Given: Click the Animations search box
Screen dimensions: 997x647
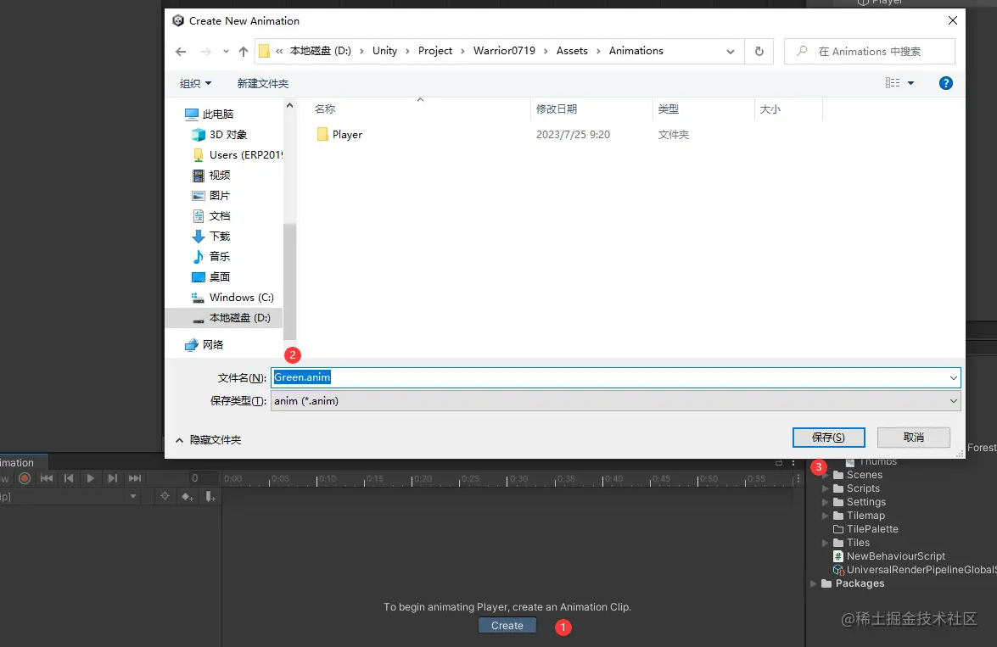Looking at the screenshot, I should [x=870, y=52].
